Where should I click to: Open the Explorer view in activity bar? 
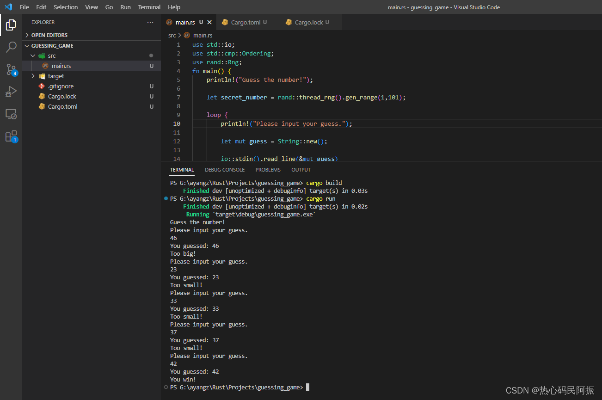point(11,25)
